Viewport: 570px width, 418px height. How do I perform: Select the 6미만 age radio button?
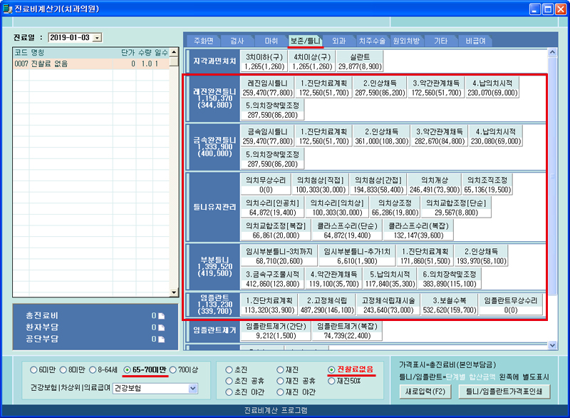click(34, 369)
